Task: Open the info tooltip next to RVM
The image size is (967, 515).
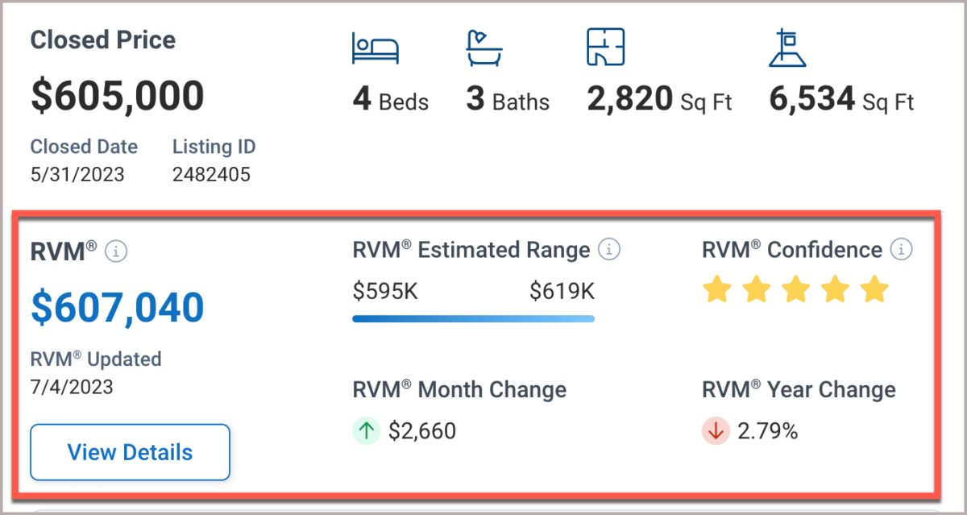Action: [x=115, y=251]
